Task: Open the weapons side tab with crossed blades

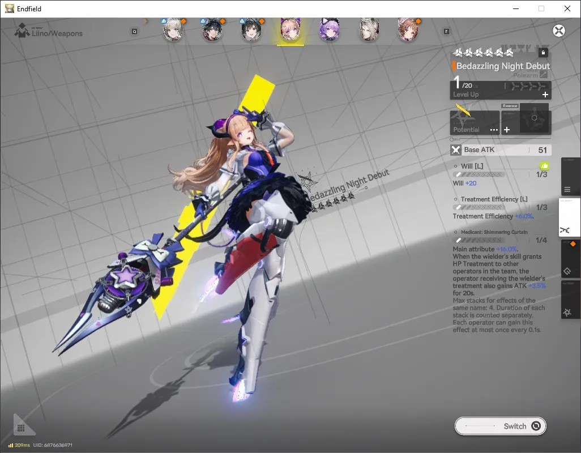Action: click(570, 217)
